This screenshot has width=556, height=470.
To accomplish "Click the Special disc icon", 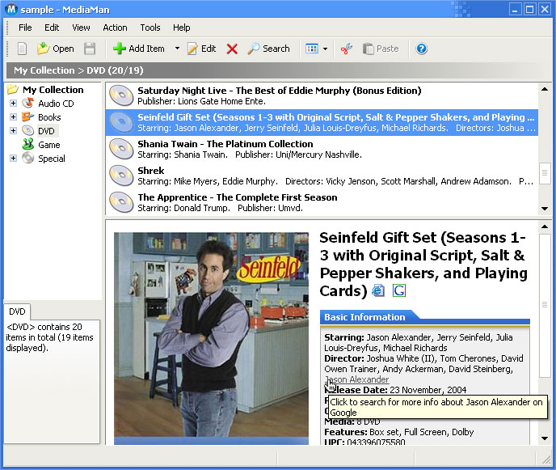I will (x=28, y=158).
